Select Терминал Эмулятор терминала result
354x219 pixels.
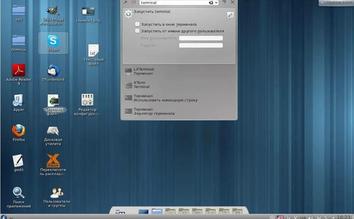[x=179, y=111]
